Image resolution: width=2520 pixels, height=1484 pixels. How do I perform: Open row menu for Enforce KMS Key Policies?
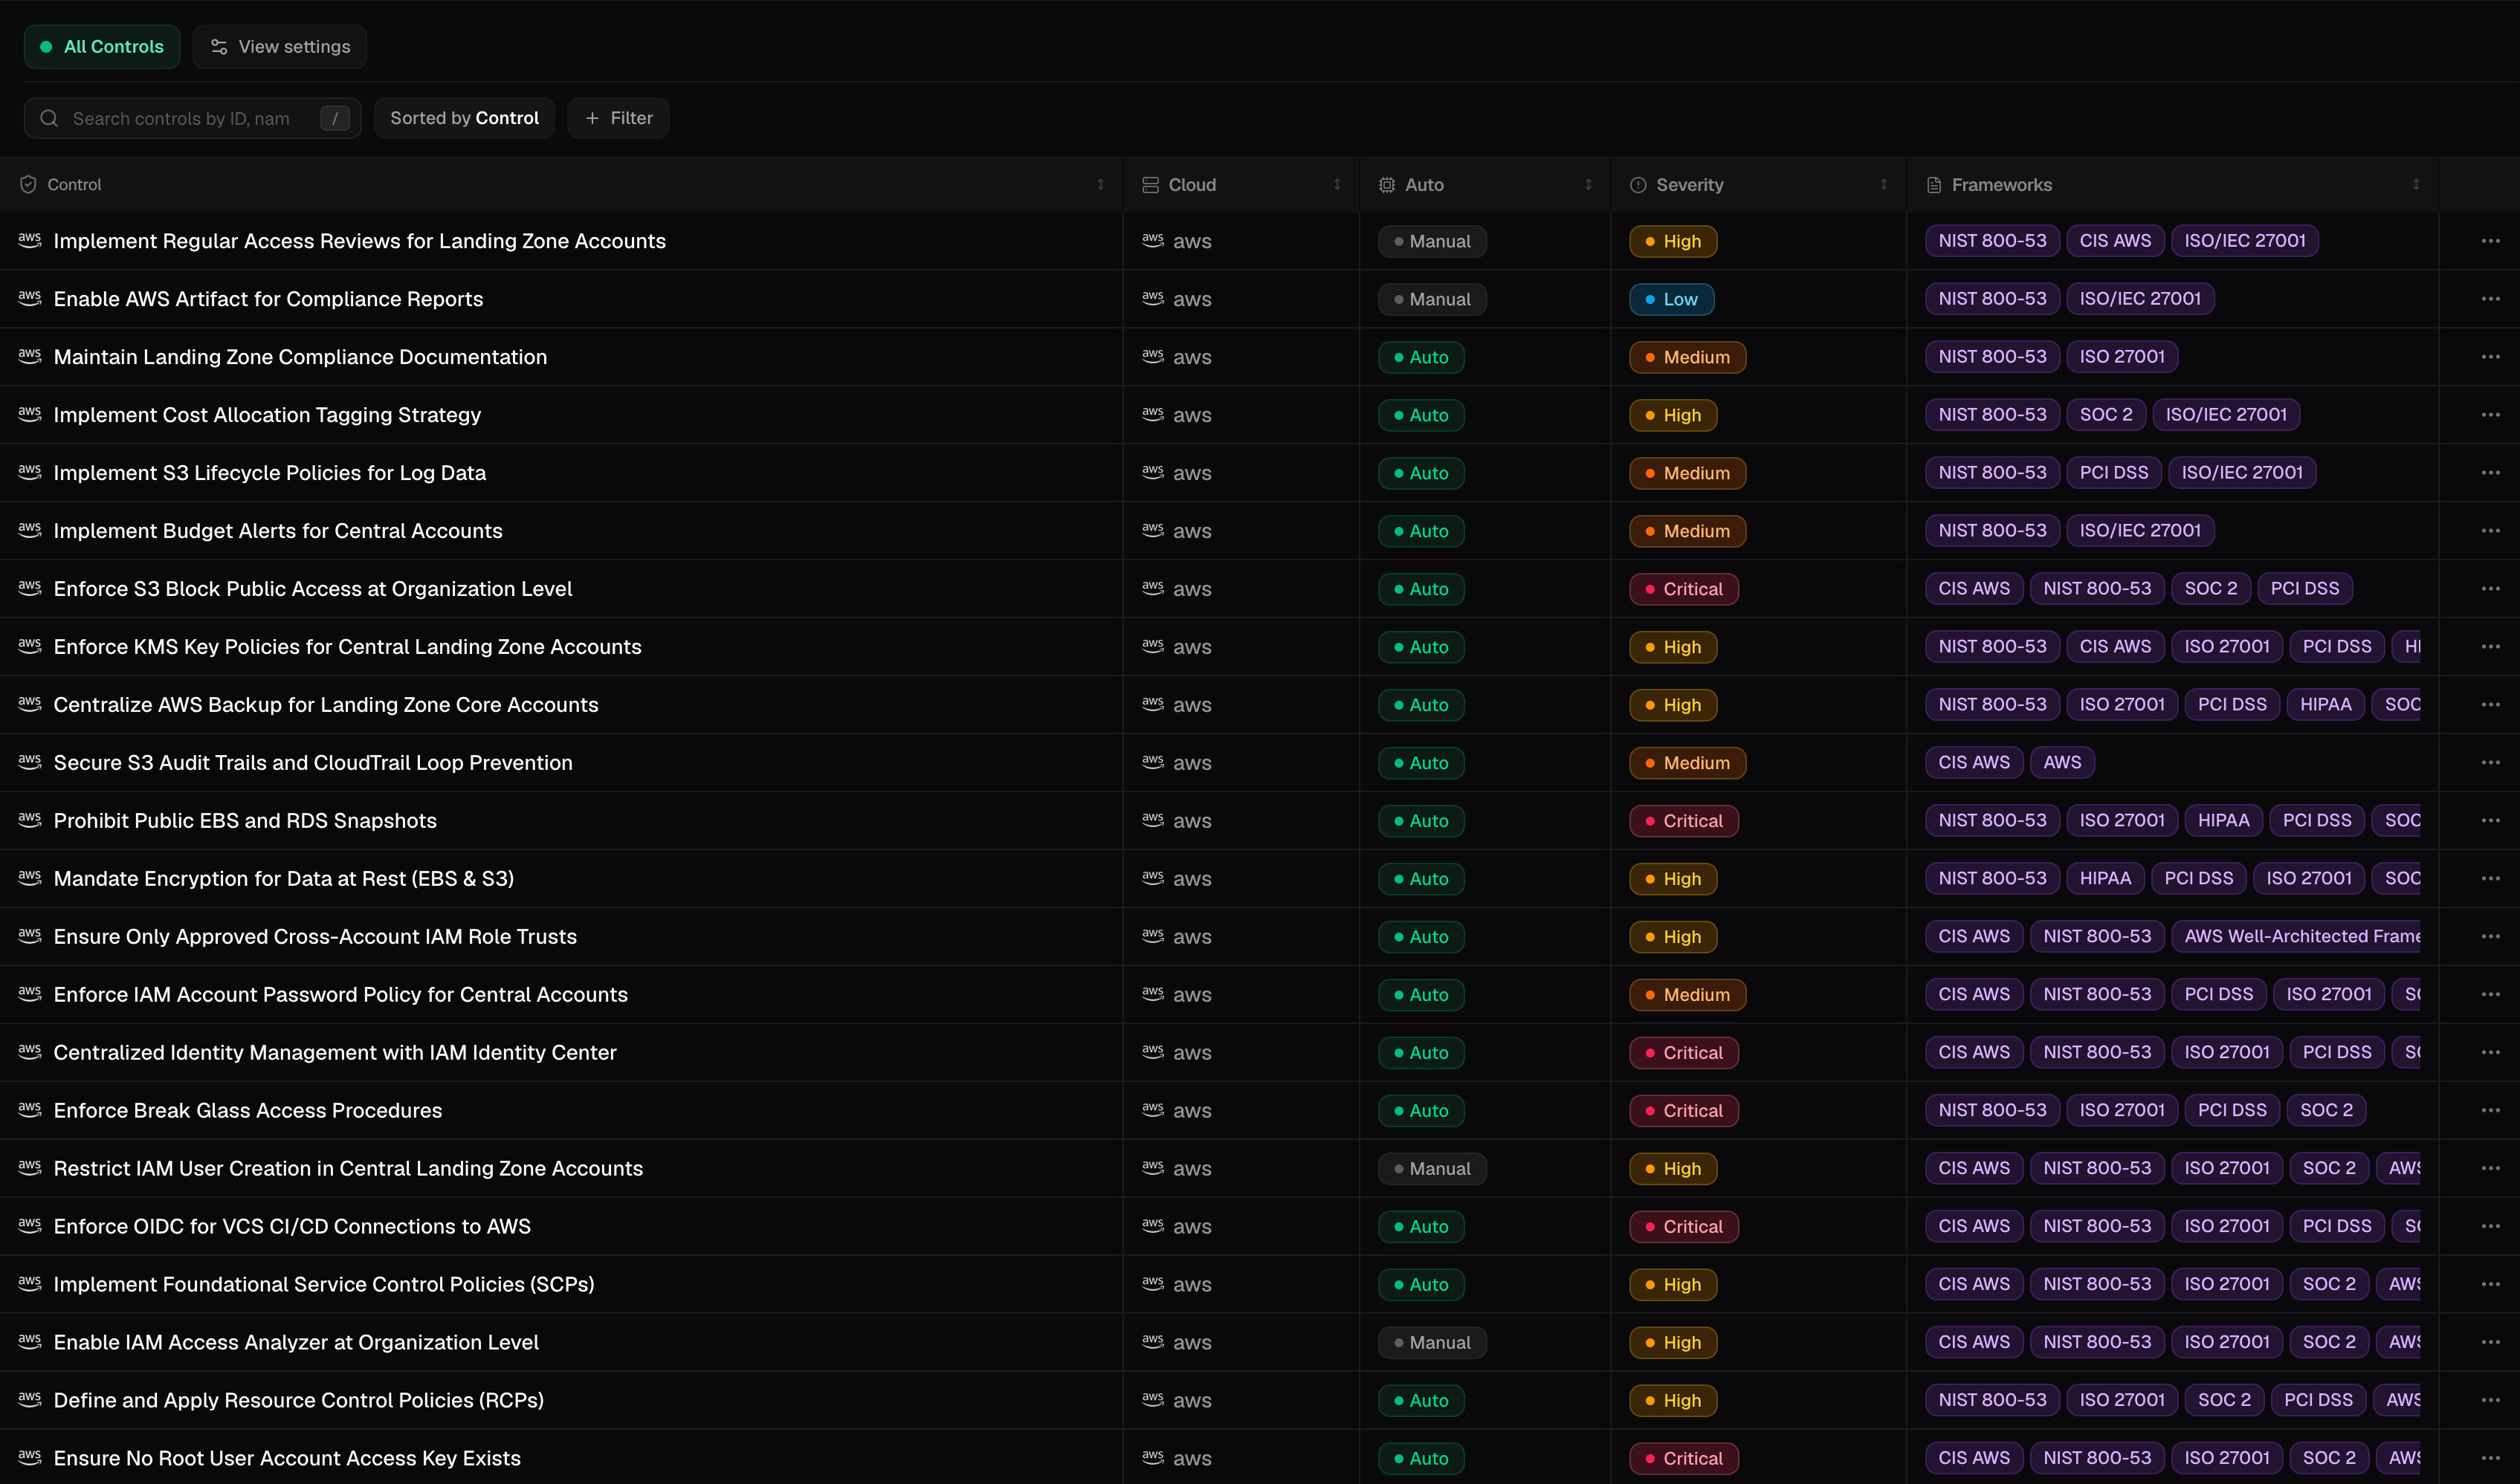2490,647
